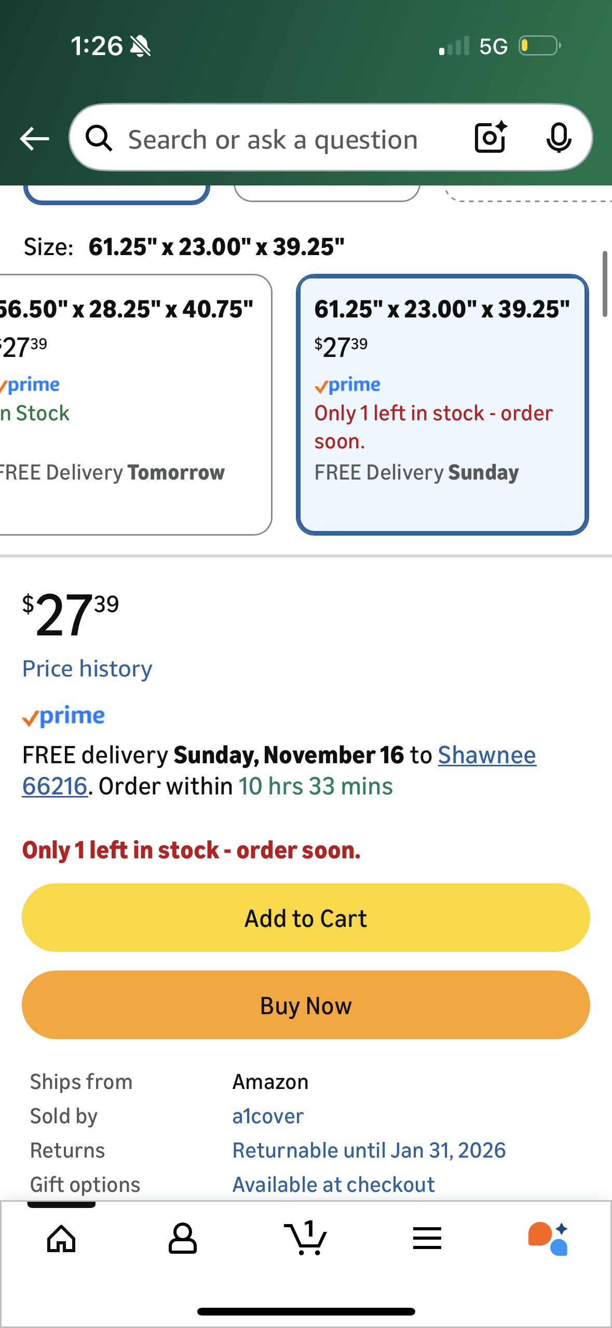Open seller a1cover link
The height and width of the screenshot is (1328, 612).
tap(268, 1116)
